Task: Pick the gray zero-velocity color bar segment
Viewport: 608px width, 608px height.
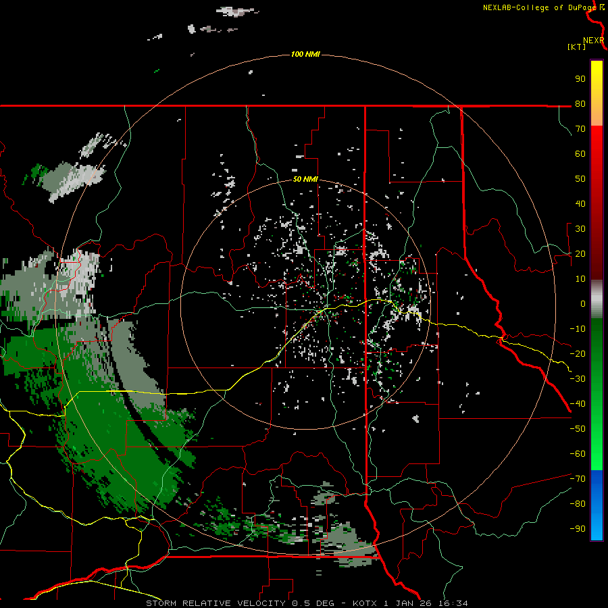Action: [x=597, y=299]
